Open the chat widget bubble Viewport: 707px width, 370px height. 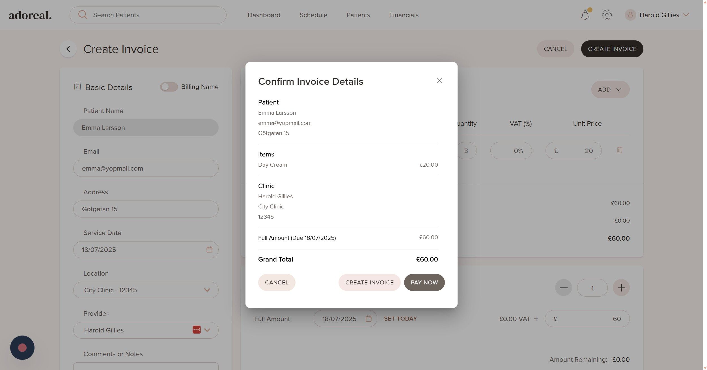[x=22, y=348]
